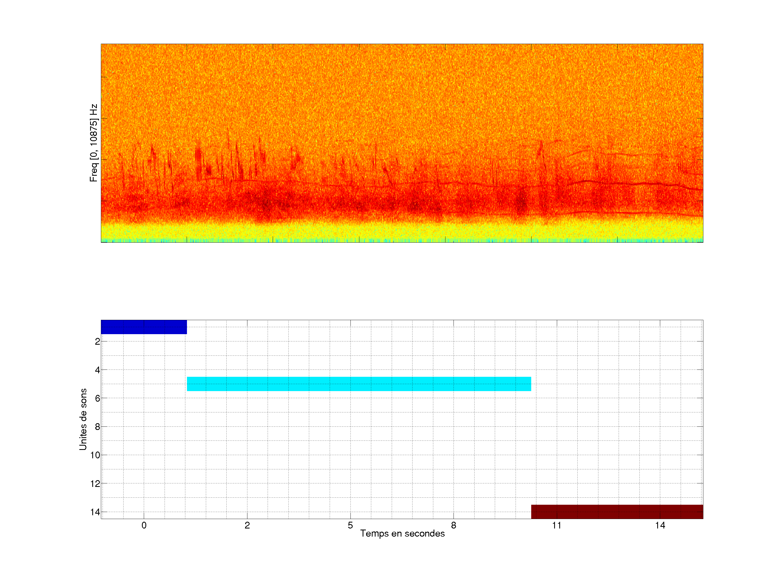The image size is (777, 583).
Task: Click y-axis tick label 2
Action: (x=97, y=342)
